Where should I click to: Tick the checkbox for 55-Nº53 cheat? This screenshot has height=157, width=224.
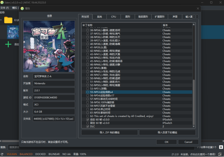[88, 92]
